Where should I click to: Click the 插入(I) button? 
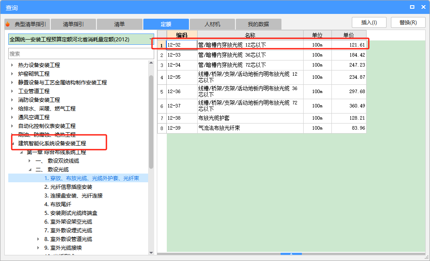coord(369,23)
